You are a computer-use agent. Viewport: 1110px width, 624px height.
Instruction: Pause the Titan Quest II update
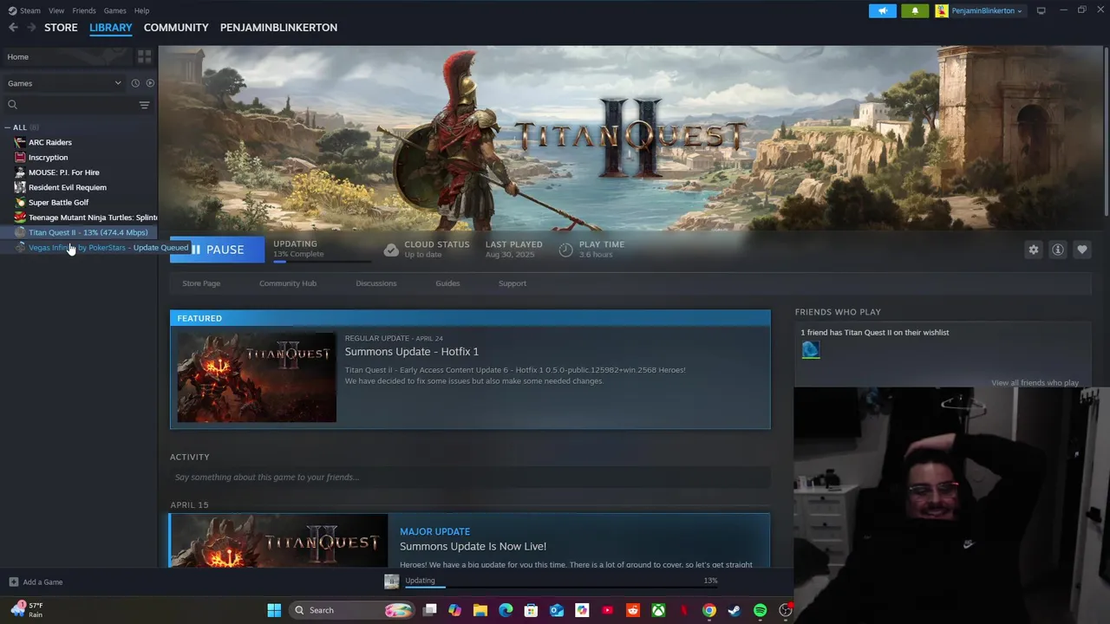217,250
